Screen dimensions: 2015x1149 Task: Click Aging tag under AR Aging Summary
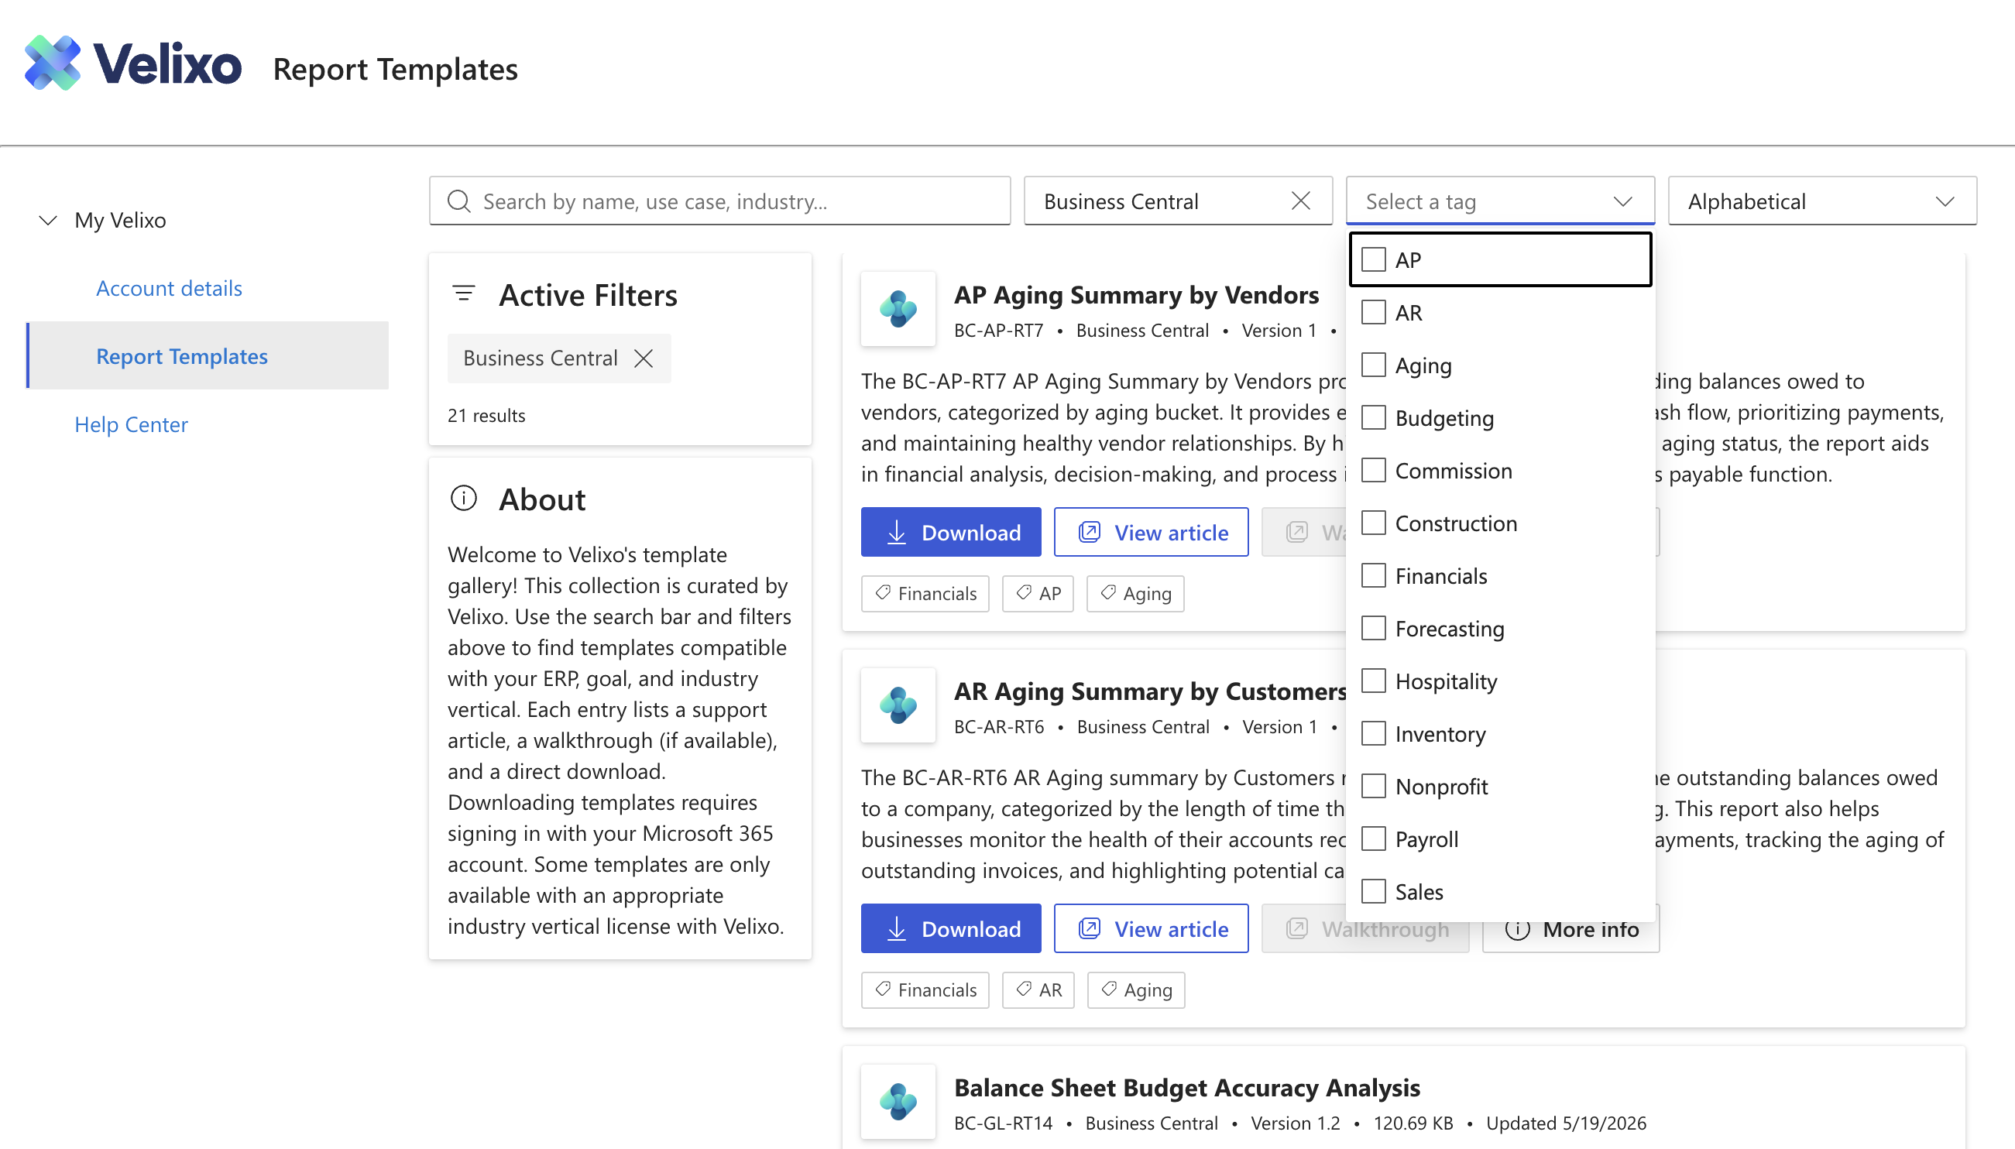(1136, 990)
